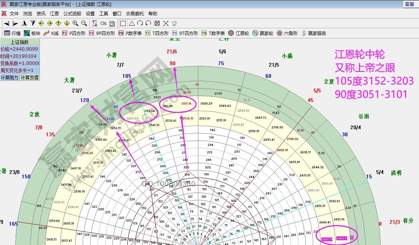
Task: Open the K线 candlestick chart view
Action: (x=51, y=33)
